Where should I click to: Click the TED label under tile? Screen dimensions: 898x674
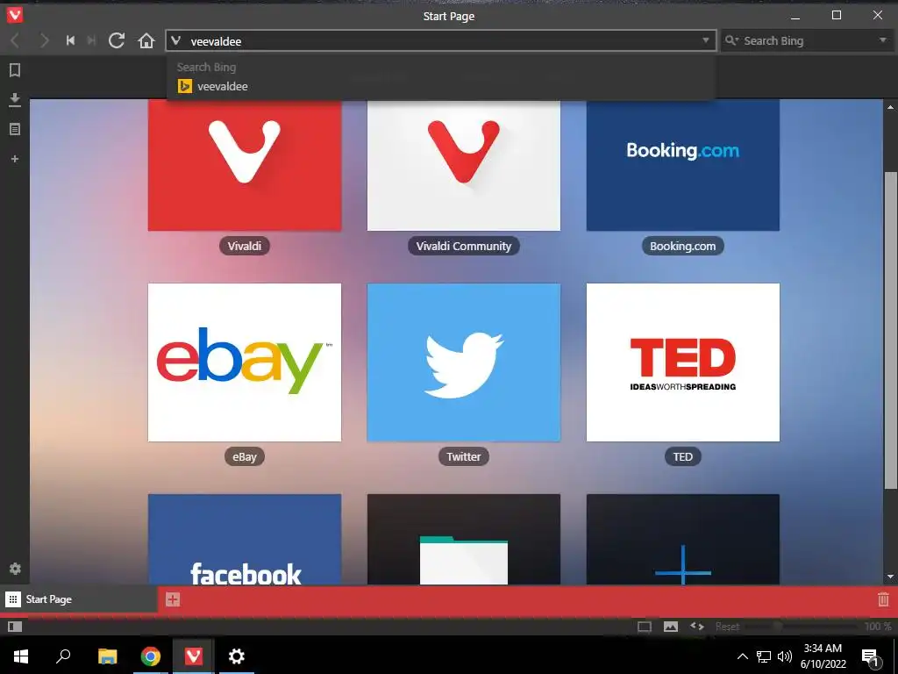pos(682,456)
